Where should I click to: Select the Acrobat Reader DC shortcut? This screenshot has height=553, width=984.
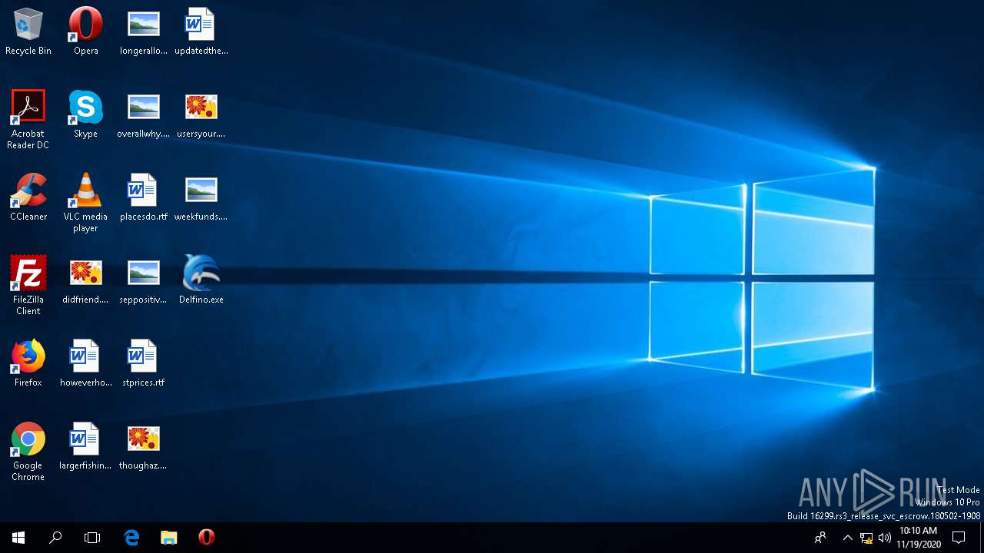28,120
